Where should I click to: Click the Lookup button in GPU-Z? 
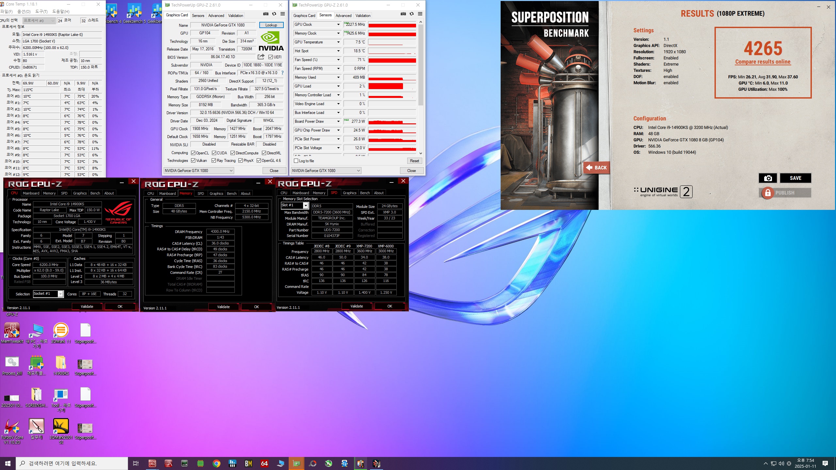coord(271,25)
